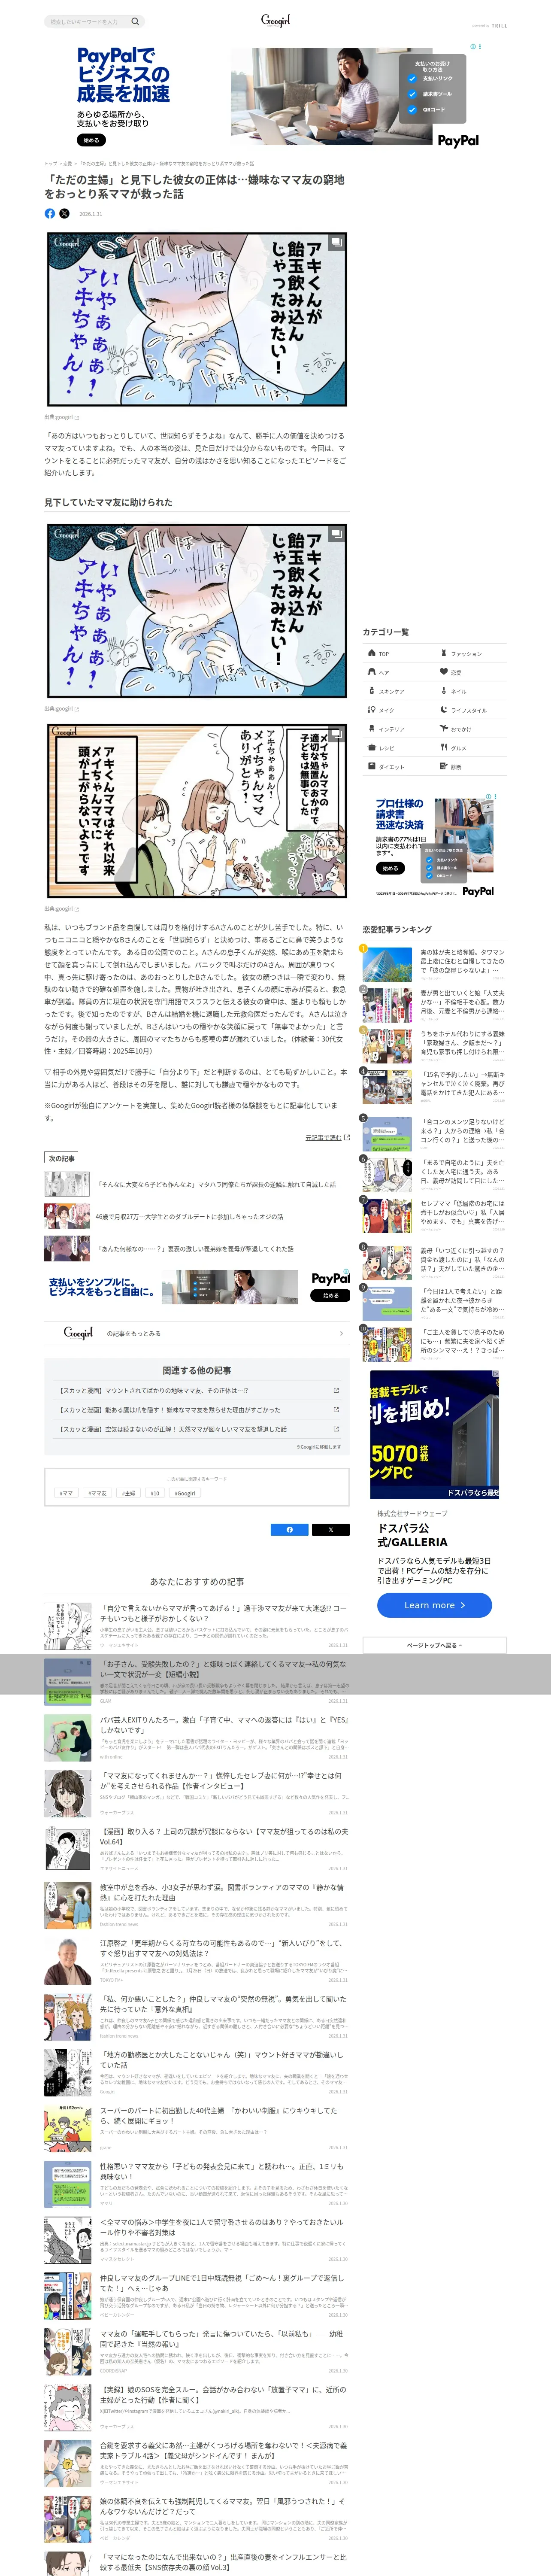Click external icon on マウントされてばかり related article
Screen dimensions: 551x2576
336,1391
